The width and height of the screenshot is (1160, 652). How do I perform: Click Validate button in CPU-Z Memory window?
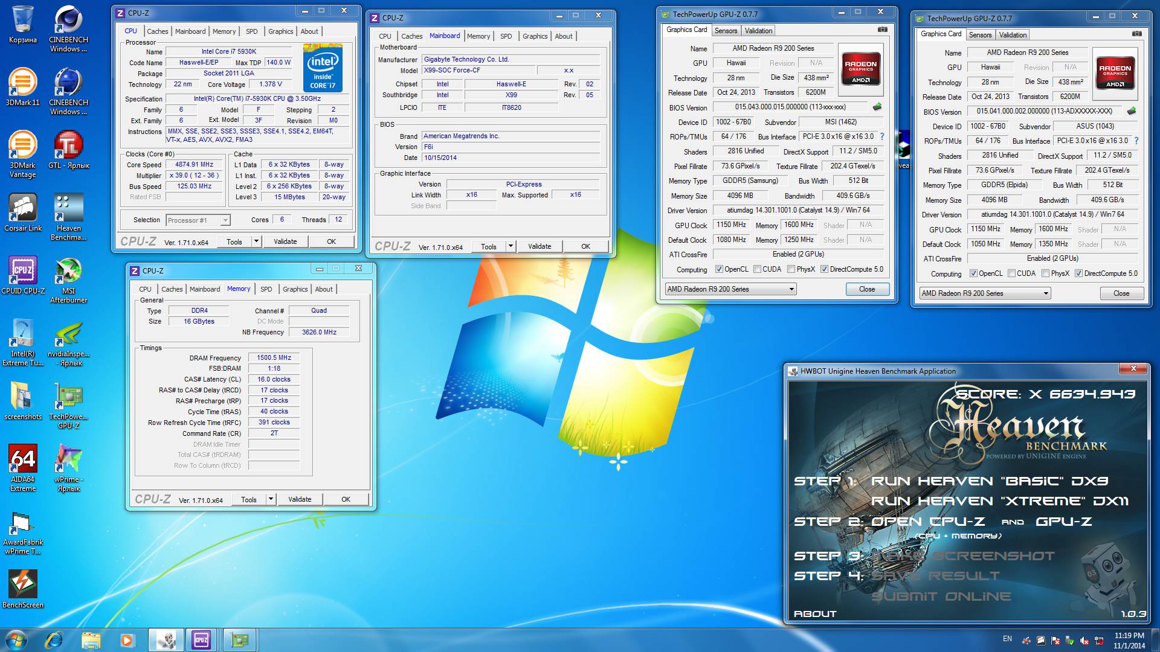click(300, 499)
